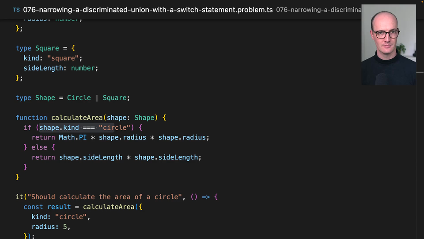Screen dimensions: 424x239
Task: Click the first shape.sideLength in the else branch
Action: (x=91, y=158)
